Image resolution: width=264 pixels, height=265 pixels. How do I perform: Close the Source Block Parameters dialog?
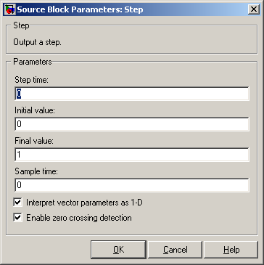coord(254,9)
